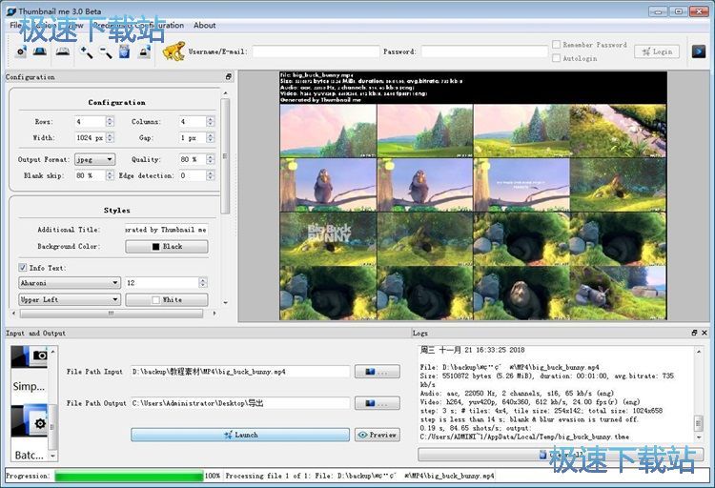
Task: Undock the Configuration panel with float icon
Action: coord(229,76)
